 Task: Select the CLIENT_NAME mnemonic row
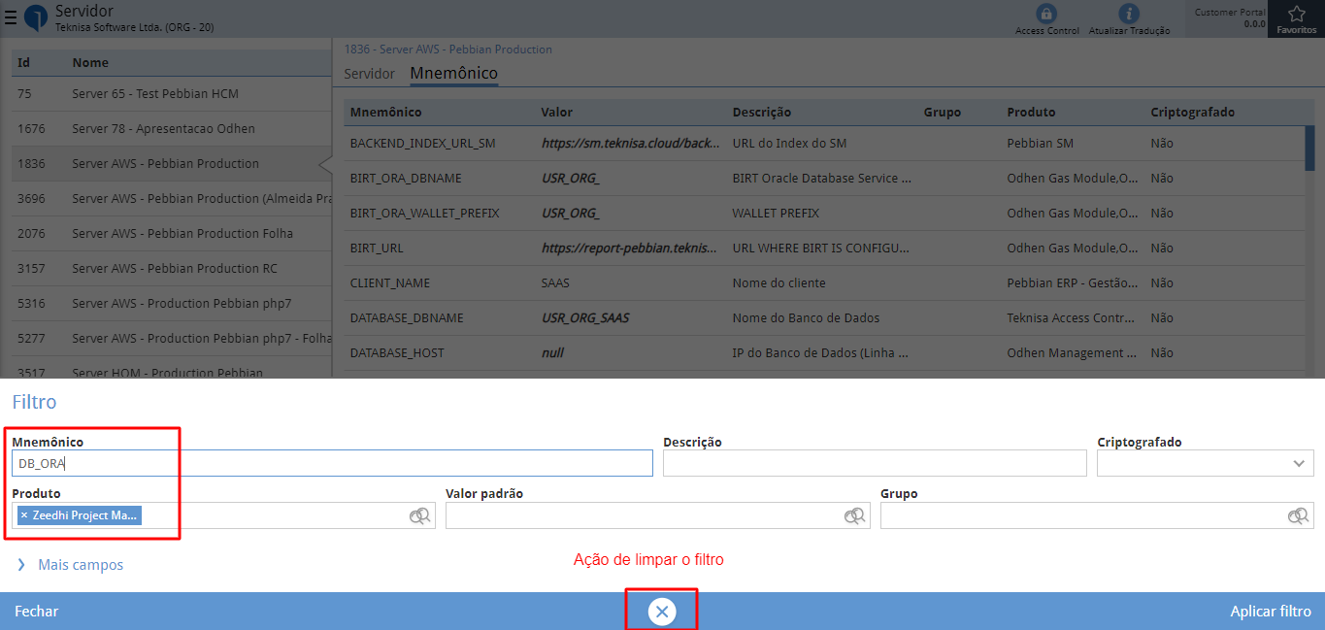tap(824, 283)
